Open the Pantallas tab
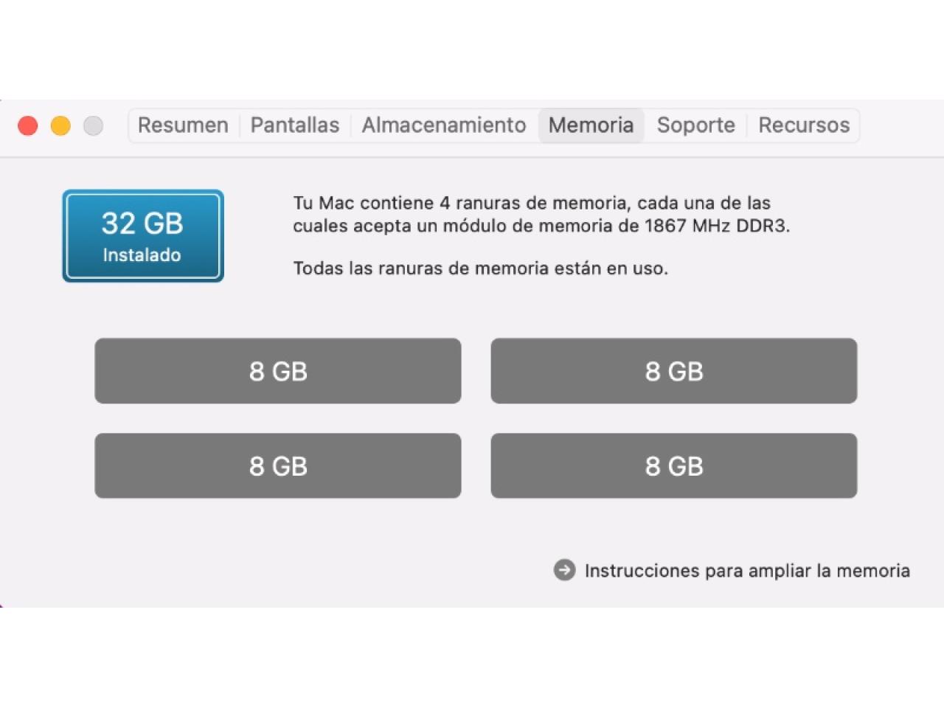The width and height of the screenshot is (944, 708). [295, 125]
